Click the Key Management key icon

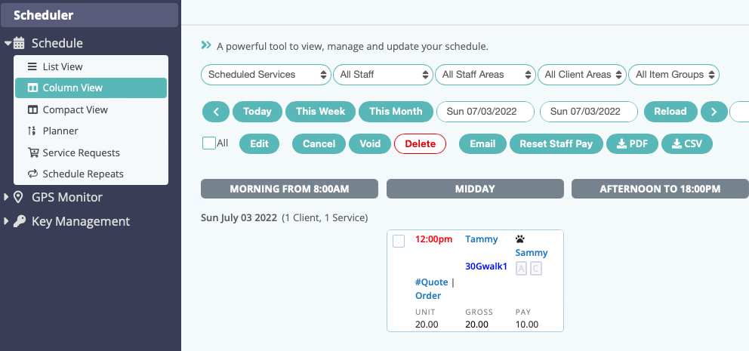pyautogui.click(x=19, y=221)
